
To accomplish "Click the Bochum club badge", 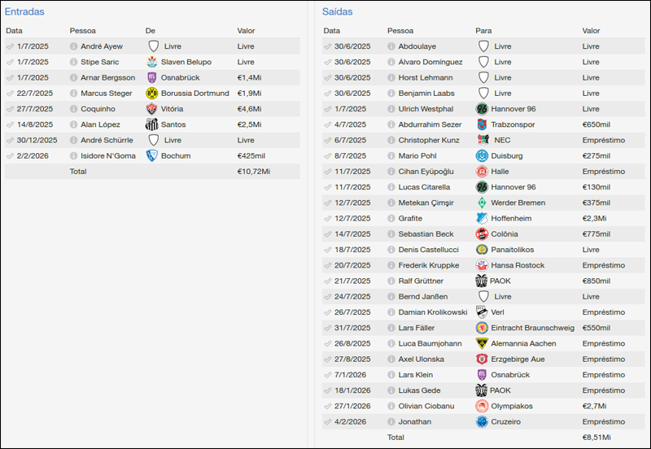I will pos(151,155).
